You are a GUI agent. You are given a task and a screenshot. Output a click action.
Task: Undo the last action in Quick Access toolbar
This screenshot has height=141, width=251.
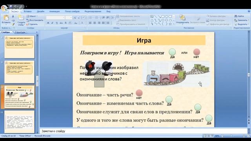(x=15, y=7)
